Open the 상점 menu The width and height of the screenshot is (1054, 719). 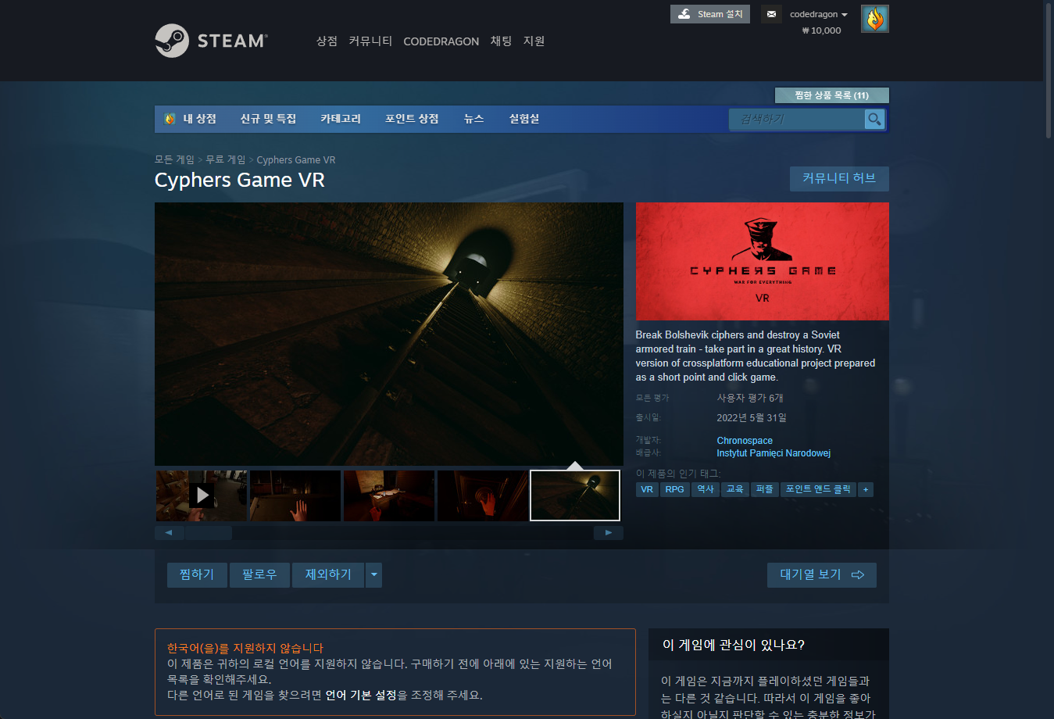(x=327, y=41)
